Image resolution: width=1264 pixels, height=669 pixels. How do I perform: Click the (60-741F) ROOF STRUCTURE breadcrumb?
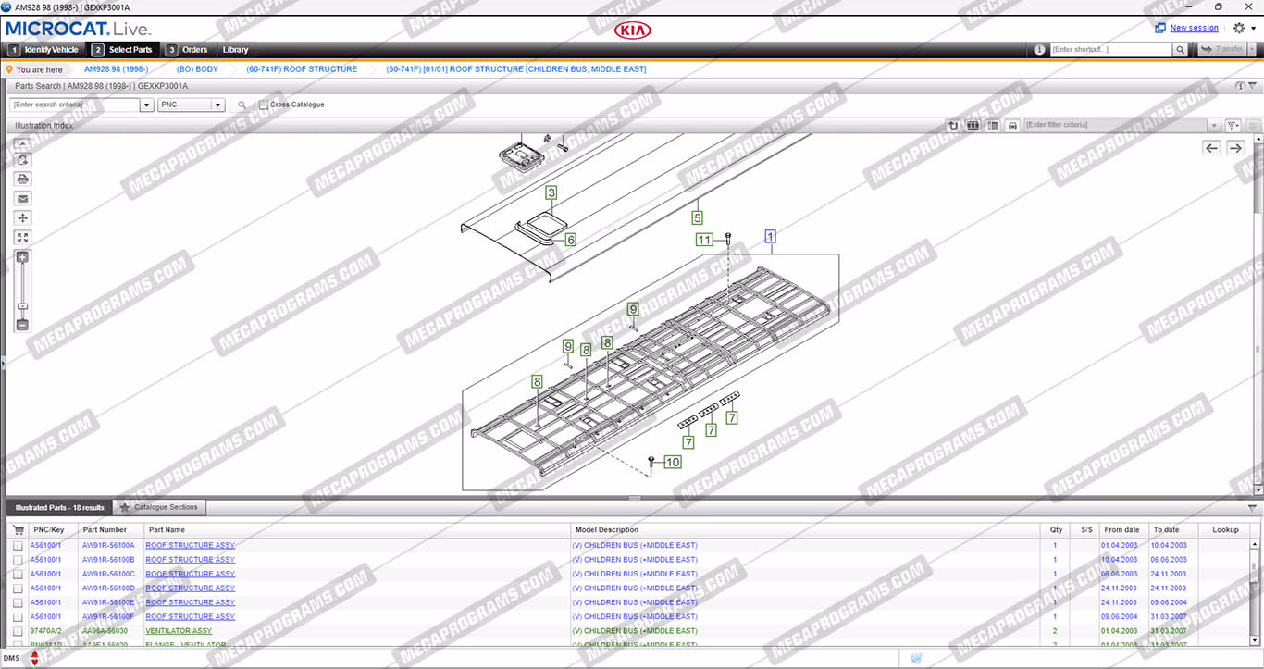(x=302, y=69)
